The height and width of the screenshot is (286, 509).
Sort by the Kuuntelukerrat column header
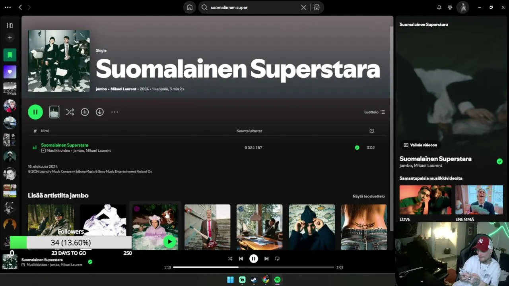[x=249, y=131]
